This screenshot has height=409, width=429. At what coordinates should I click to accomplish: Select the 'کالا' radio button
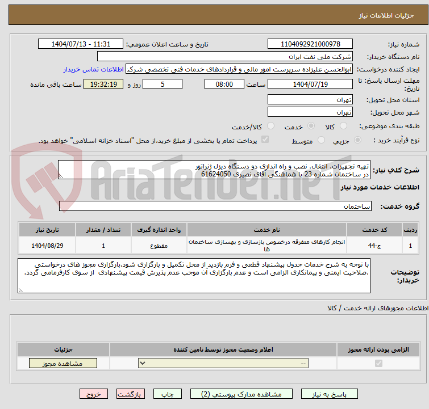343,126
